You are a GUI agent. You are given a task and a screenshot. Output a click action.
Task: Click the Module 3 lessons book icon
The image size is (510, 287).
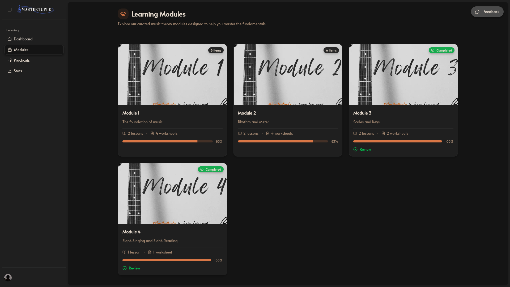355,133
